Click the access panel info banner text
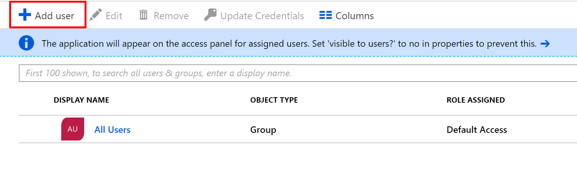The width and height of the screenshot is (577, 170). click(289, 44)
